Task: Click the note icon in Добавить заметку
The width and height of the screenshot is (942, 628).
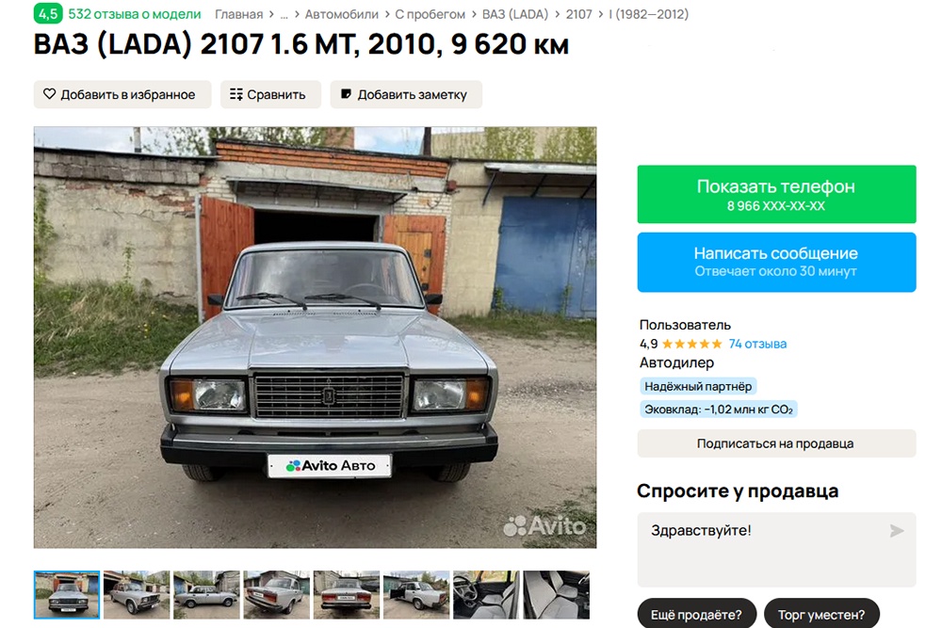Action: [x=346, y=94]
